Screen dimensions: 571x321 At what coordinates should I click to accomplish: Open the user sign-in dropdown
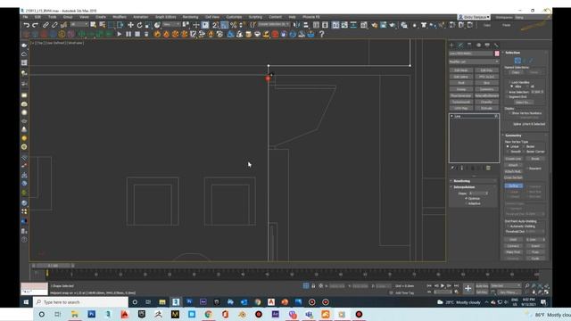474,17
